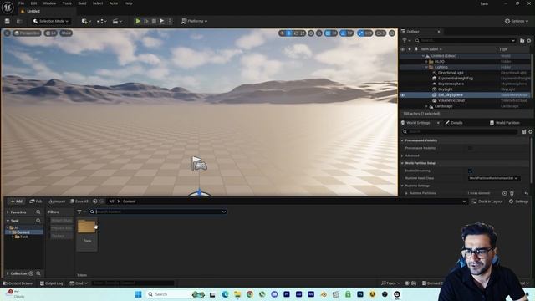The width and height of the screenshot is (535, 301).
Task: Open the play options three-dot menu
Action: [x=170, y=21]
